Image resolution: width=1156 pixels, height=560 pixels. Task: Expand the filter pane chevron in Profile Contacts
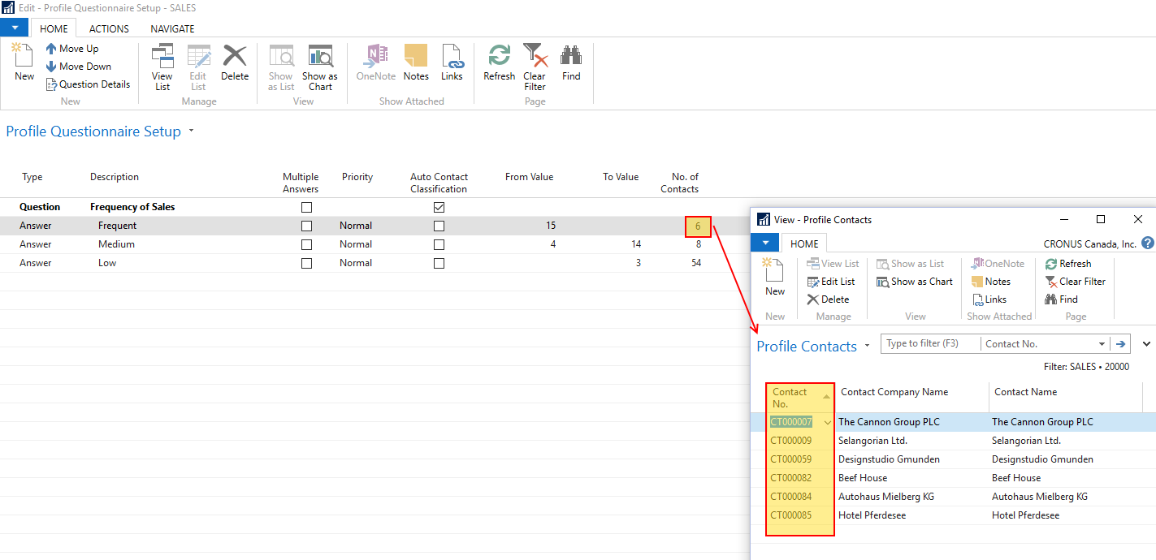click(1146, 344)
